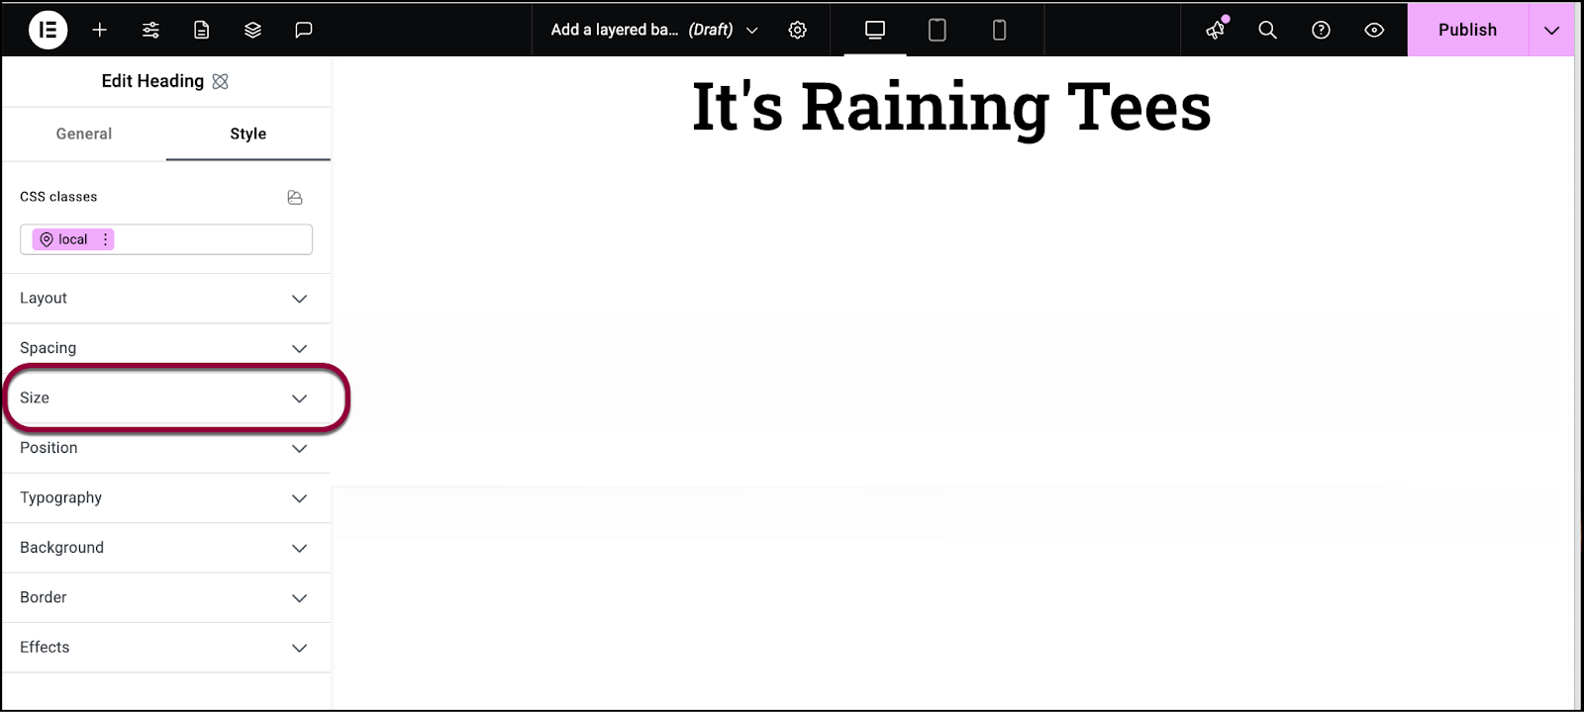Open the pages document icon
The width and height of the screenshot is (1584, 712).
pyautogui.click(x=202, y=30)
